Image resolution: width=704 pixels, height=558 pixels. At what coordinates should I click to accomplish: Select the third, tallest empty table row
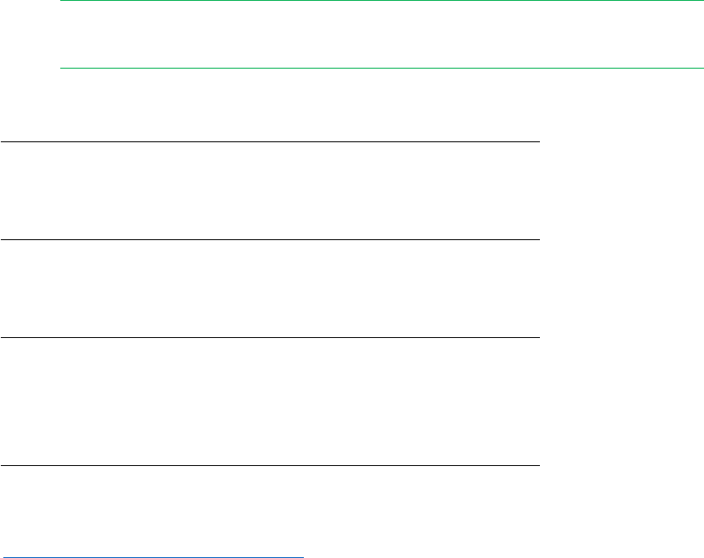[x=270, y=402]
